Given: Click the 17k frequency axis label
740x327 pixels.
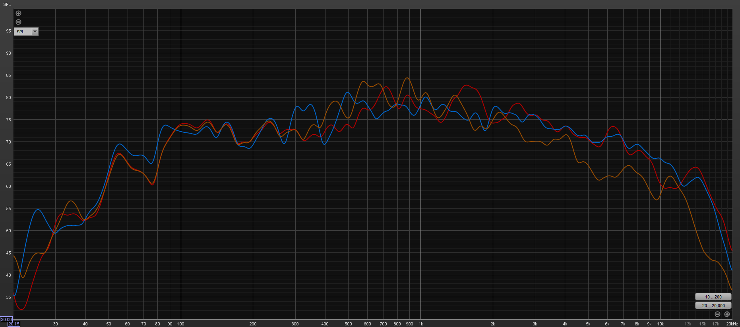Looking at the screenshot, I should 715,324.
